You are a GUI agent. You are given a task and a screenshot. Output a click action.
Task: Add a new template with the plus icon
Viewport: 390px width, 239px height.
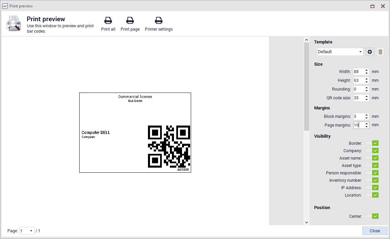[370, 52]
